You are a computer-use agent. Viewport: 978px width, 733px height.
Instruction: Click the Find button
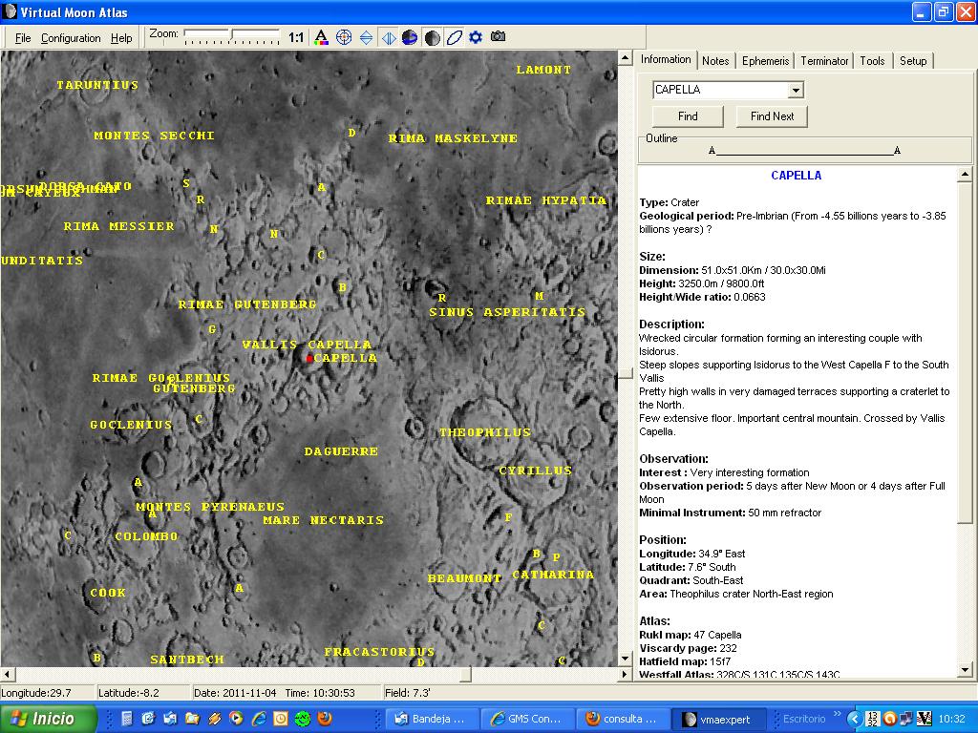(688, 116)
